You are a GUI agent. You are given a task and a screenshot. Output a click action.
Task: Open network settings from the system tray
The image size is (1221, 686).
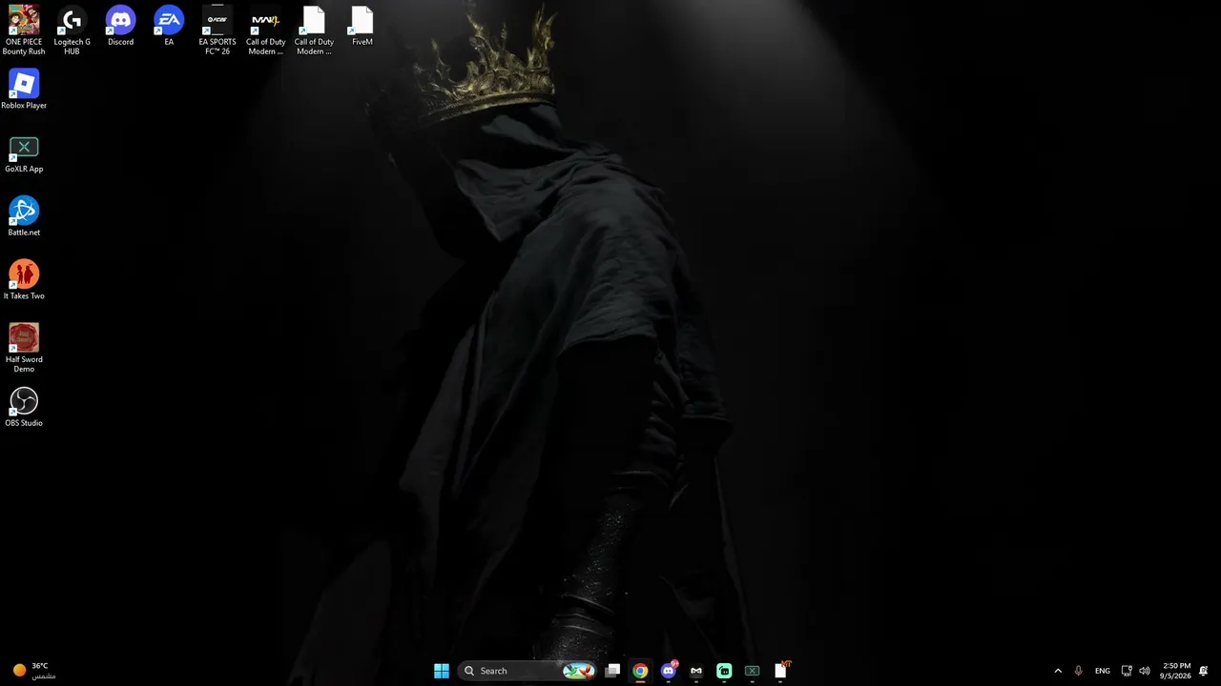click(1127, 671)
